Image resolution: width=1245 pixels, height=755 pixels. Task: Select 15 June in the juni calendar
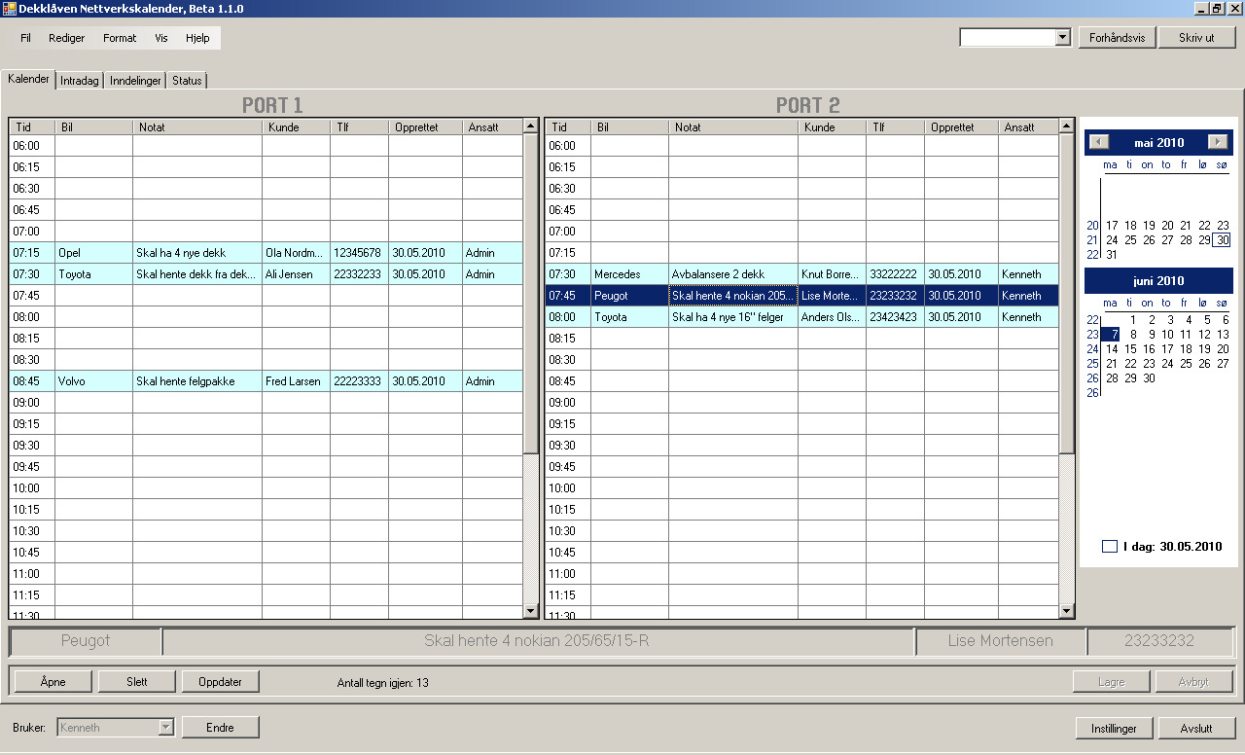pyautogui.click(x=1130, y=349)
